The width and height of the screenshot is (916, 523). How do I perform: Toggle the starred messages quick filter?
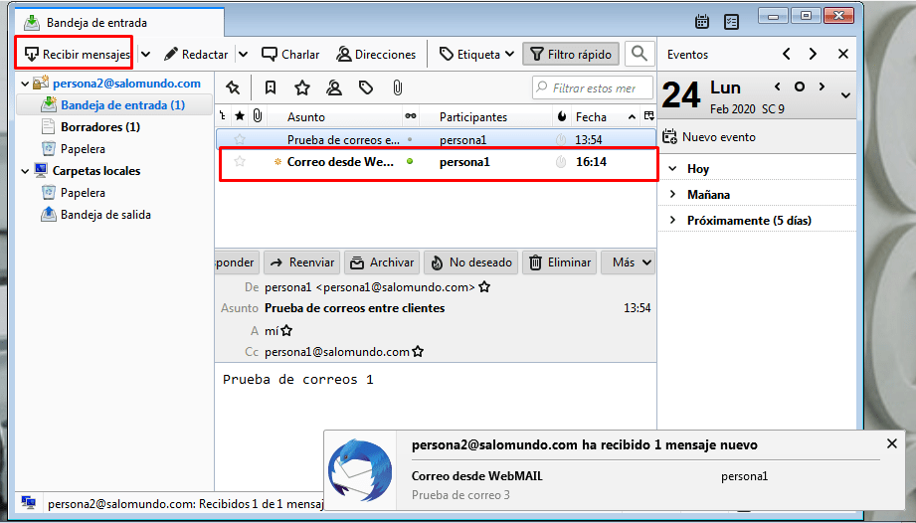302,87
